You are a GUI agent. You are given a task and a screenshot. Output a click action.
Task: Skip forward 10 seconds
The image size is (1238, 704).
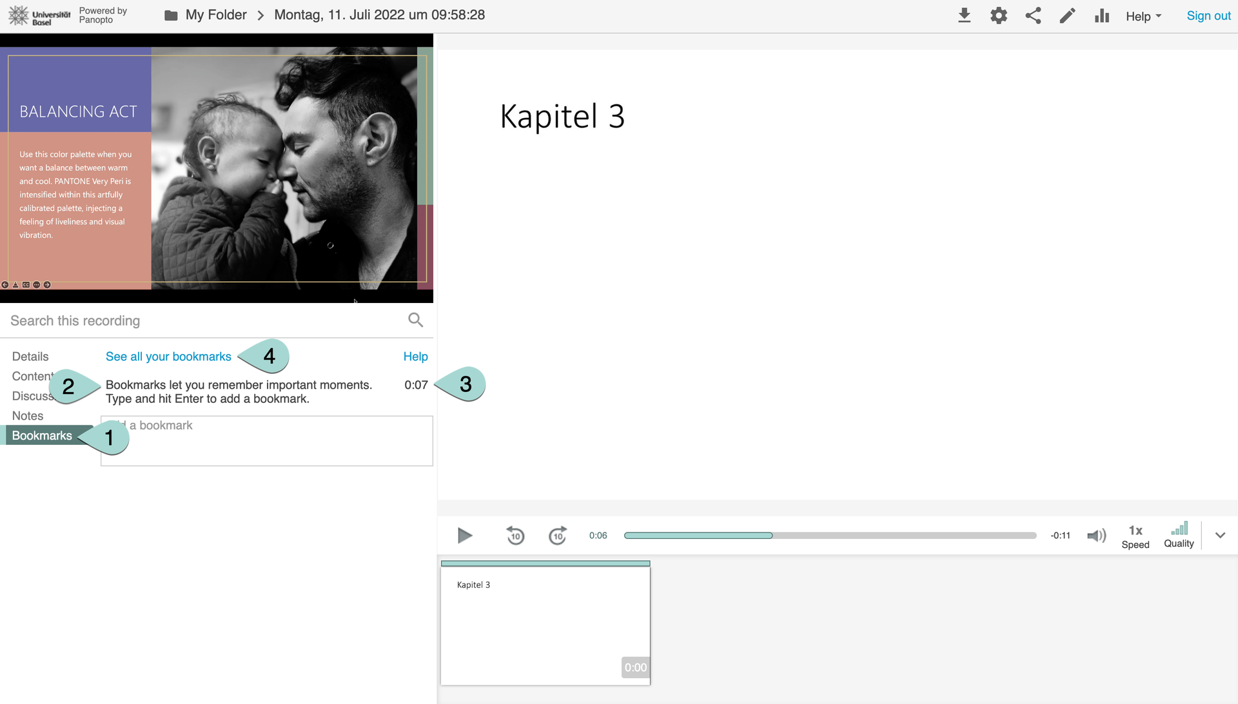click(558, 535)
